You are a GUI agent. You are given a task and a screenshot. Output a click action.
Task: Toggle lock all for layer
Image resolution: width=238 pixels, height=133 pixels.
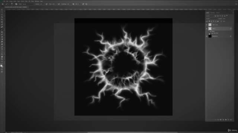coord(218,21)
